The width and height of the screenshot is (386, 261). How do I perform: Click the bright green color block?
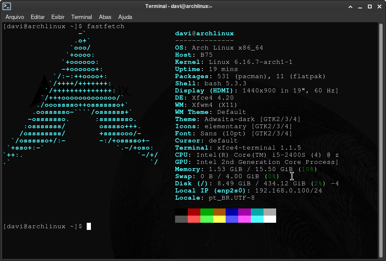(207, 219)
